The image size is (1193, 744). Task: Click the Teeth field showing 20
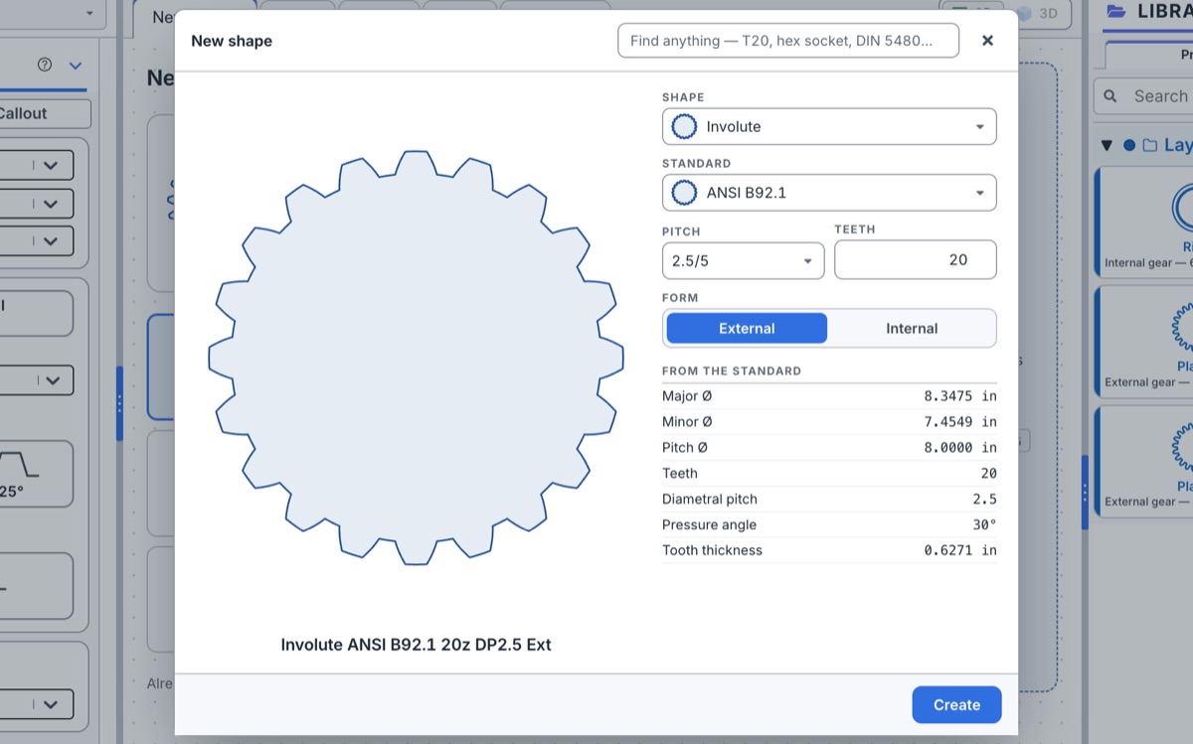tap(916, 259)
